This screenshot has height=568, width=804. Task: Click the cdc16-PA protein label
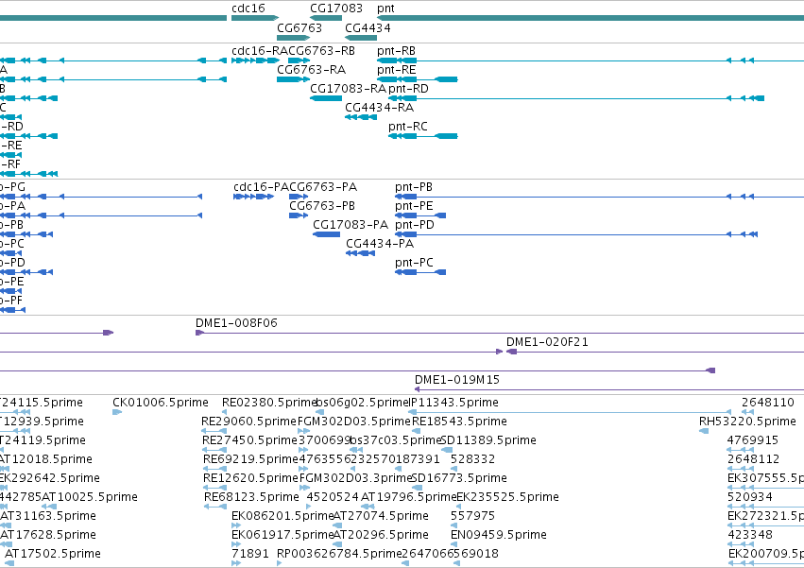261,187
